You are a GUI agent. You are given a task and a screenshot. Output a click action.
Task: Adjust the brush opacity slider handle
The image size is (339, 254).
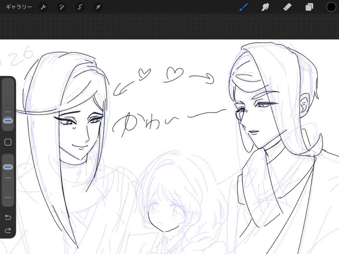[8, 167]
